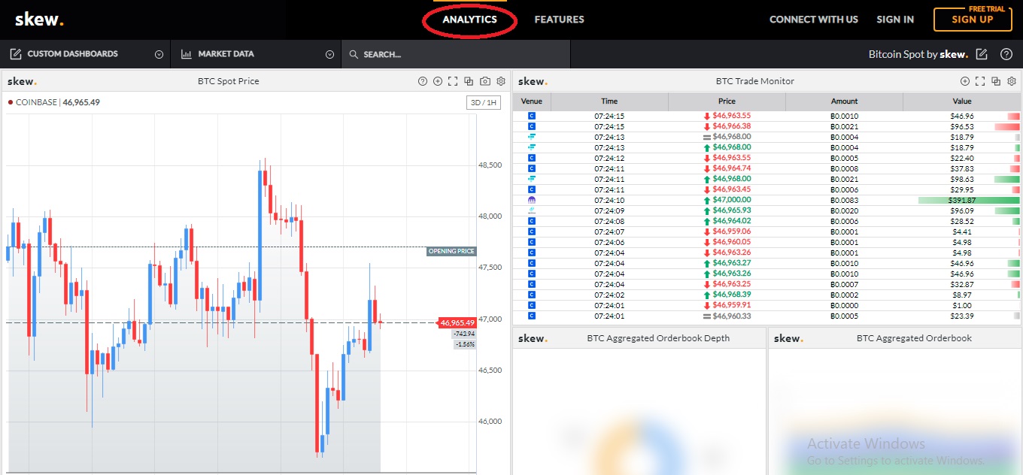Image resolution: width=1023 pixels, height=475 pixels.
Task: Expand the Custom Dashboards dropdown
Action: coord(159,54)
